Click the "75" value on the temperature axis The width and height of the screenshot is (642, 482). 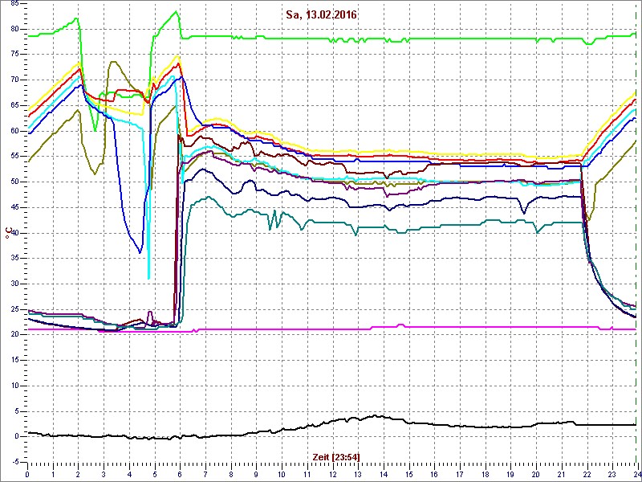point(14,55)
